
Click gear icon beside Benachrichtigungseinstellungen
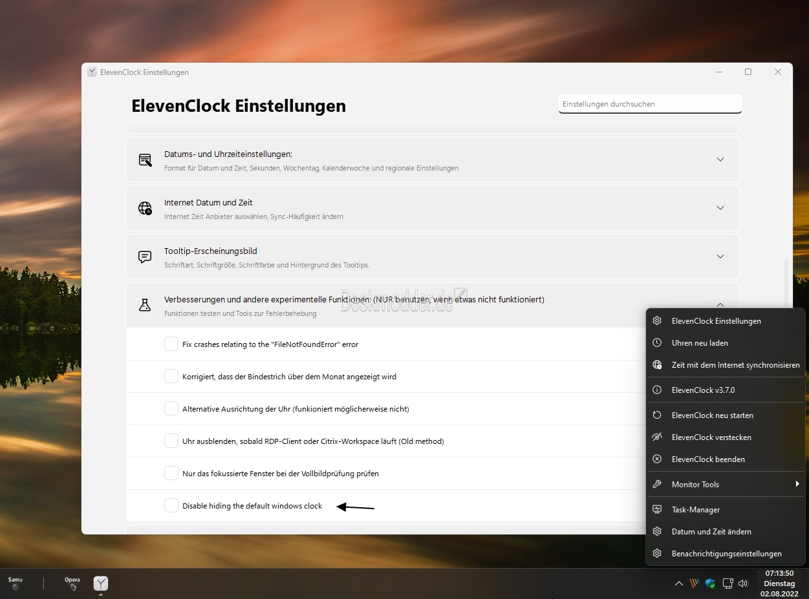pyautogui.click(x=657, y=553)
